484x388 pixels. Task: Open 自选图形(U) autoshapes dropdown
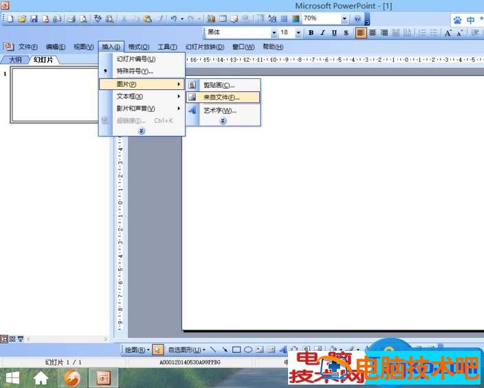(186, 350)
